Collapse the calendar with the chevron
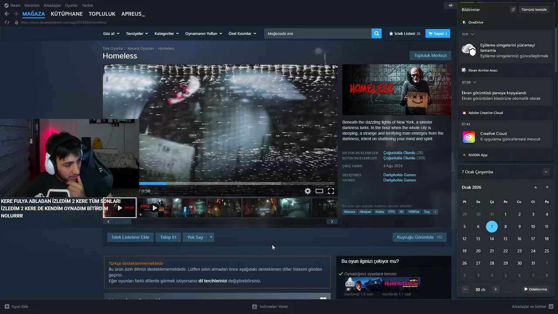This screenshot has width=558, height=314. pyautogui.click(x=546, y=172)
